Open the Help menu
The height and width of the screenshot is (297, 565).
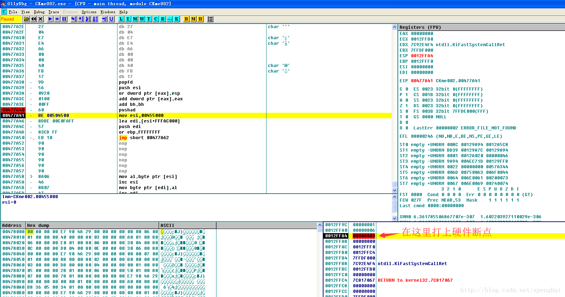point(124,12)
